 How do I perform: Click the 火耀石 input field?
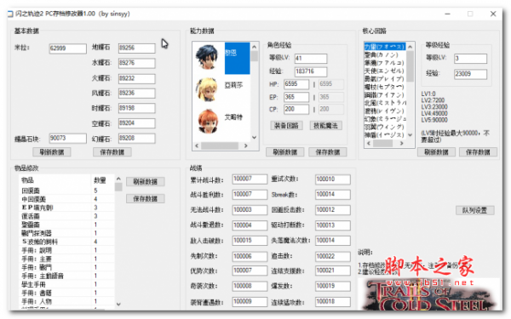click(137, 78)
